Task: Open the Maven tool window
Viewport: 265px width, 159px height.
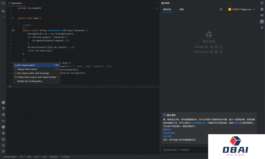Action: pos(262,15)
